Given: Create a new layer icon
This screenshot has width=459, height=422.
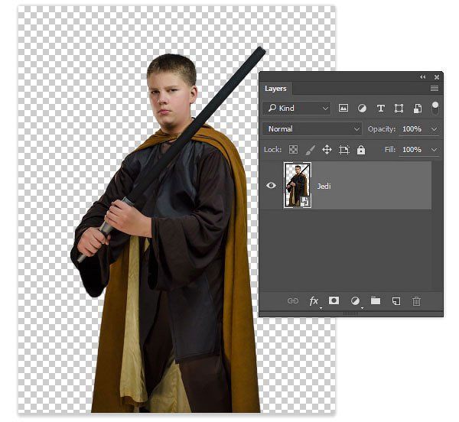Looking at the screenshot, I should point(396,301).
